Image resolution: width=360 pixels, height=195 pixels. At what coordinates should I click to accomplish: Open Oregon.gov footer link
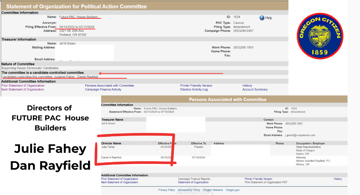point(232,190)
